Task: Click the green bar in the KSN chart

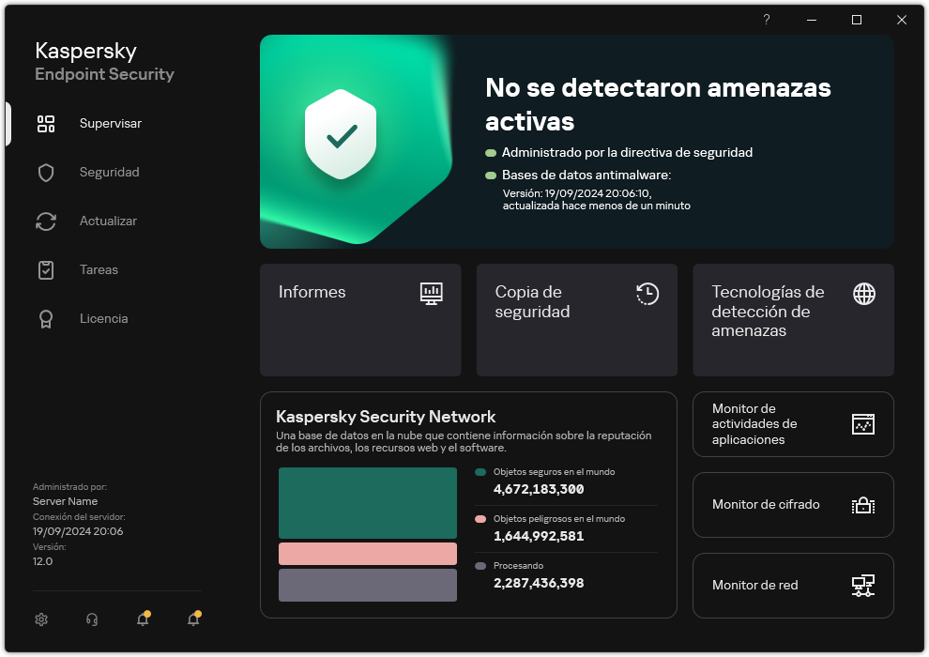Action: 367,503
